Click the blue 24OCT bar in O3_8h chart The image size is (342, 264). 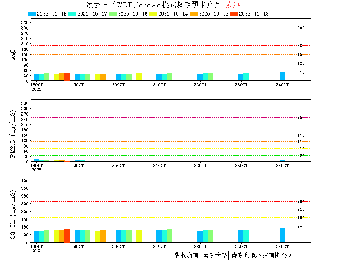(282, 235)
